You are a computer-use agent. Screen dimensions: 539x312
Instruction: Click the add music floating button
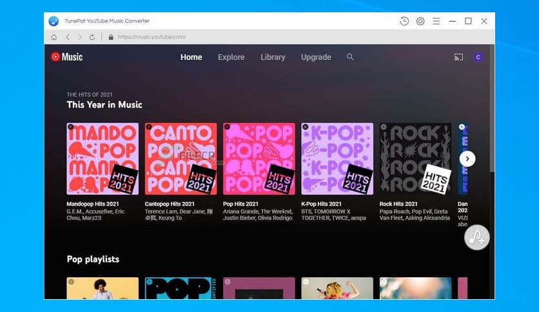476,237
